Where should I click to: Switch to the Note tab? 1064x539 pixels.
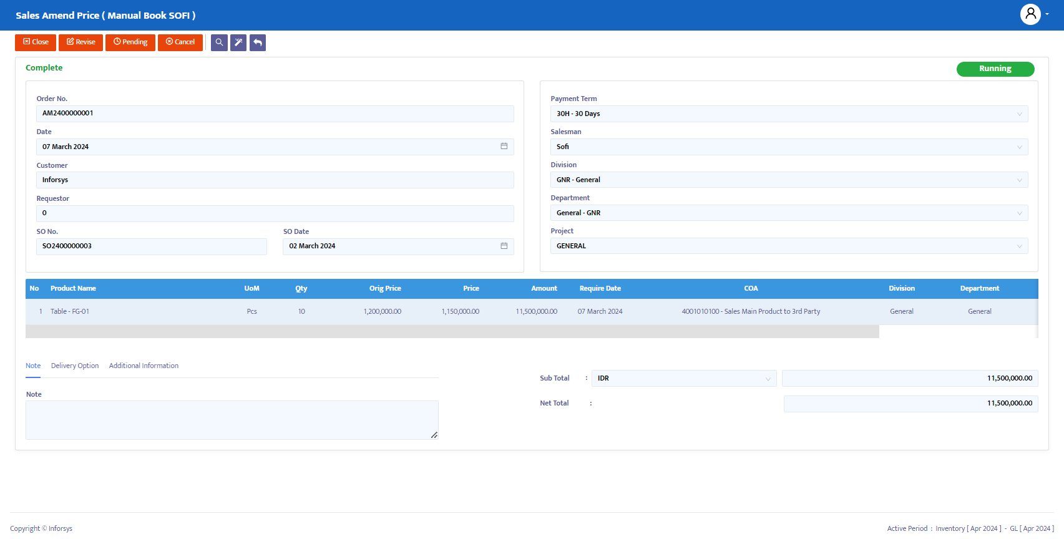click(33, 366)
